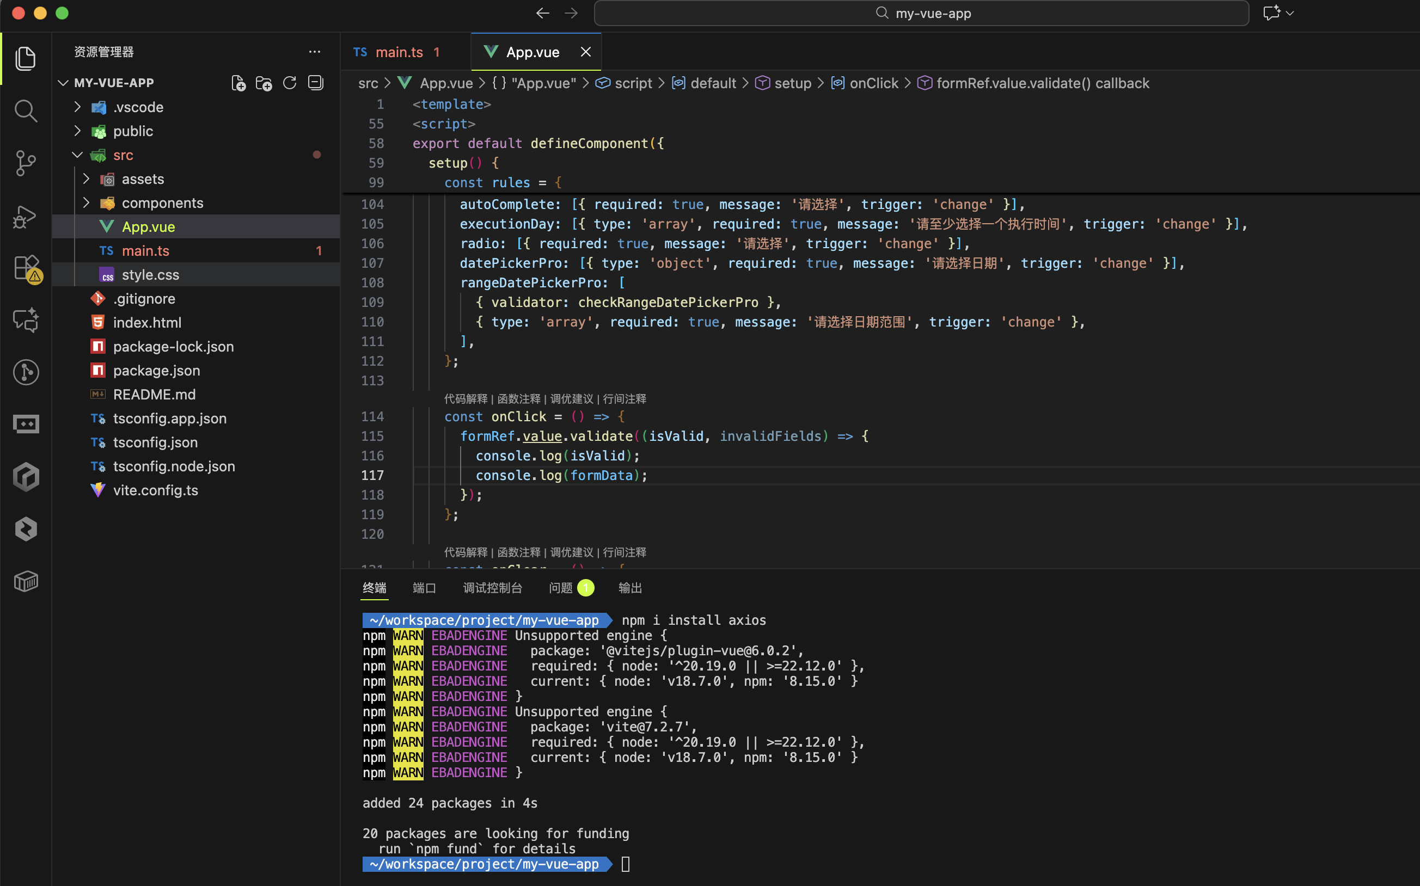This screenshot has height=886, width=1420.
Task: Refresh the explorer file tree
Action: pos(290,83)
